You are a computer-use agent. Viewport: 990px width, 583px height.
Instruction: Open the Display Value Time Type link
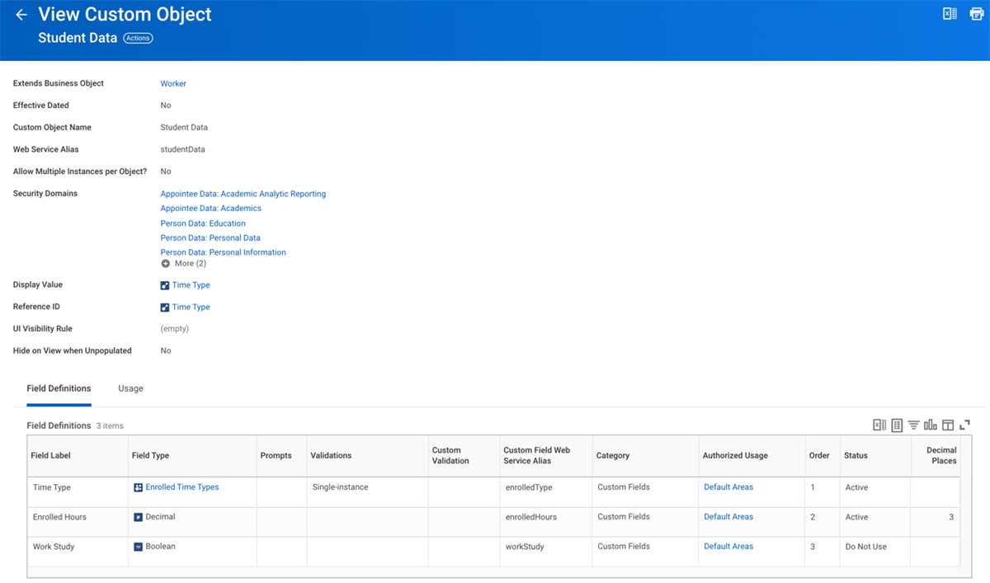191,285
